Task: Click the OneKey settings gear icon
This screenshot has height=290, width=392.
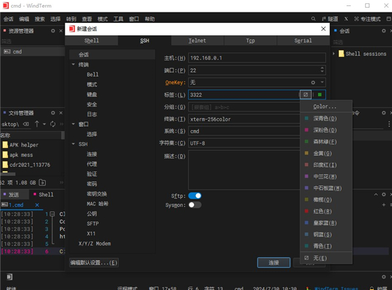Action: coord(314,82)
